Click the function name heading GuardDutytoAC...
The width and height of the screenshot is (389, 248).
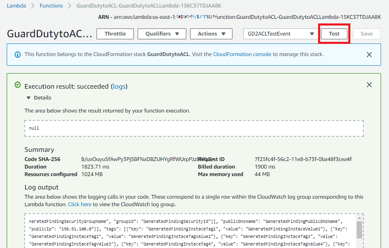[50, 34]
